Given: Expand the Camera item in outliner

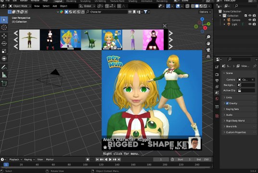Looking at the screenshot, I should tap(224, 20).
